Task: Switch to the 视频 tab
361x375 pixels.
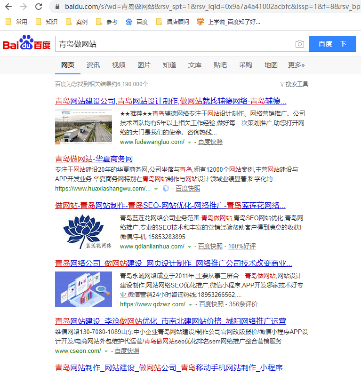Action: [x=119, y=65]
